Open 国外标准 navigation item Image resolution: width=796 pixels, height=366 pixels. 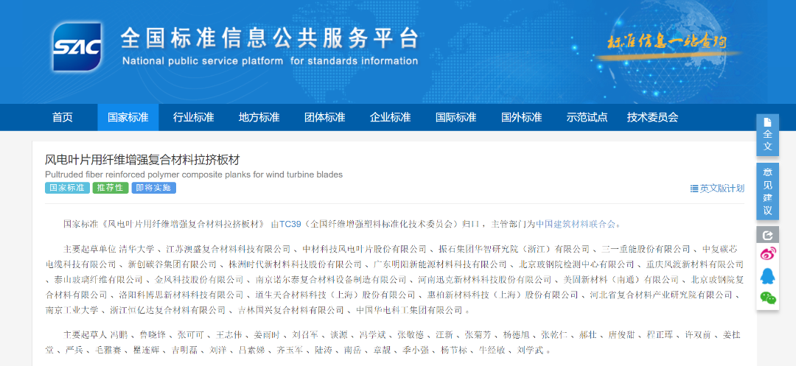(x=521, y=118)
